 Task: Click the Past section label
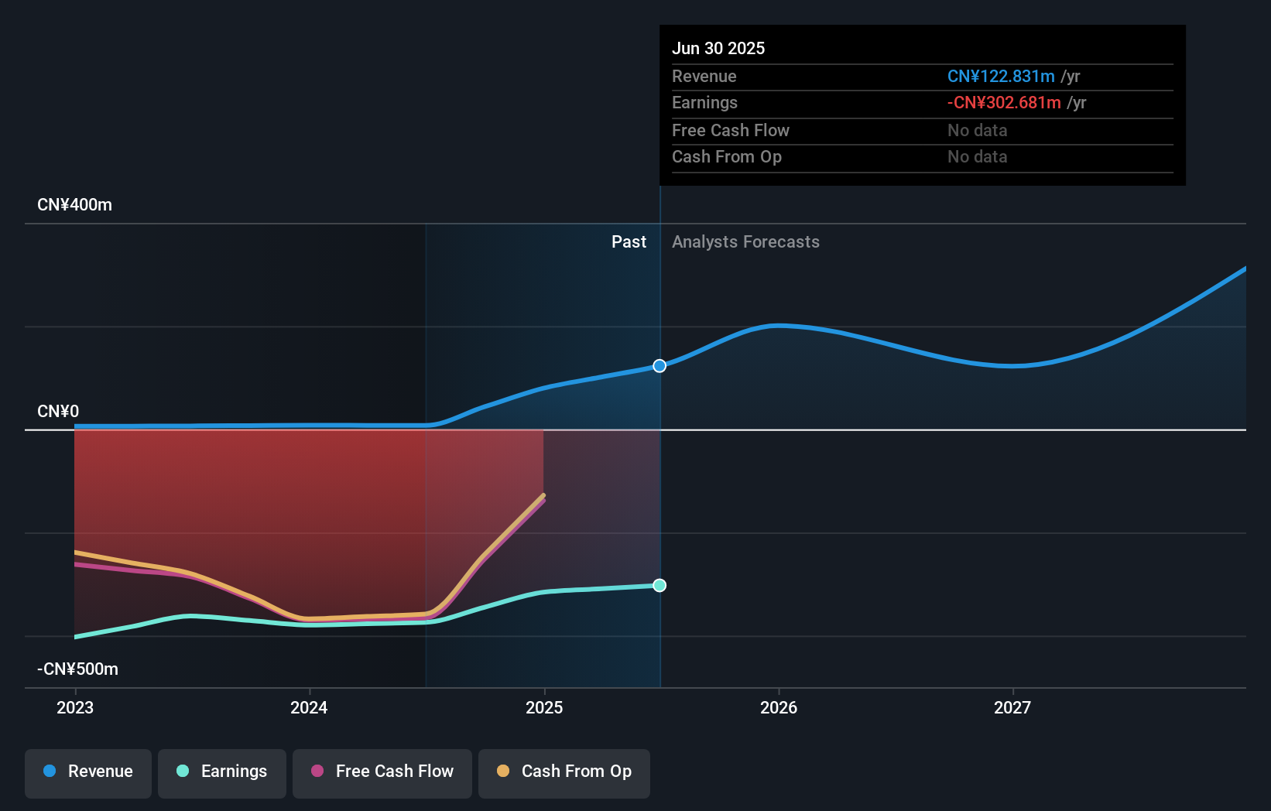(629, 242)
